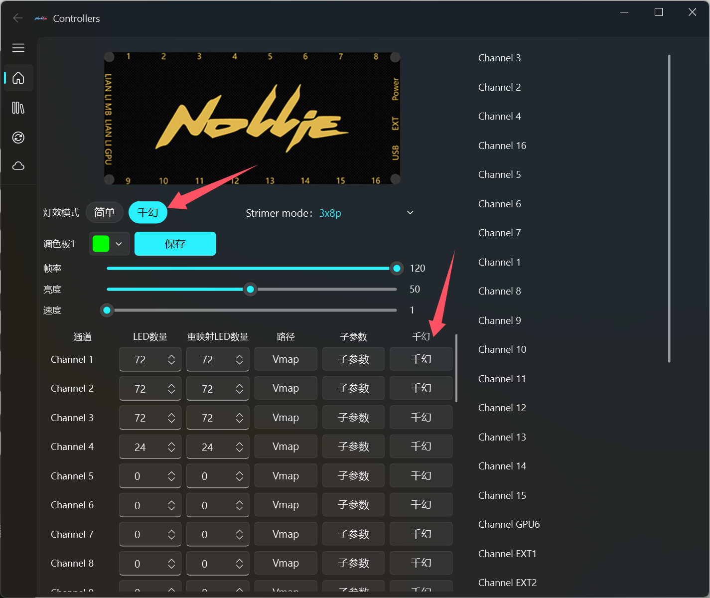Click Vmap button for Channel 1
The height and width of the screenshot is (598, 710).
tap(285, 359)
